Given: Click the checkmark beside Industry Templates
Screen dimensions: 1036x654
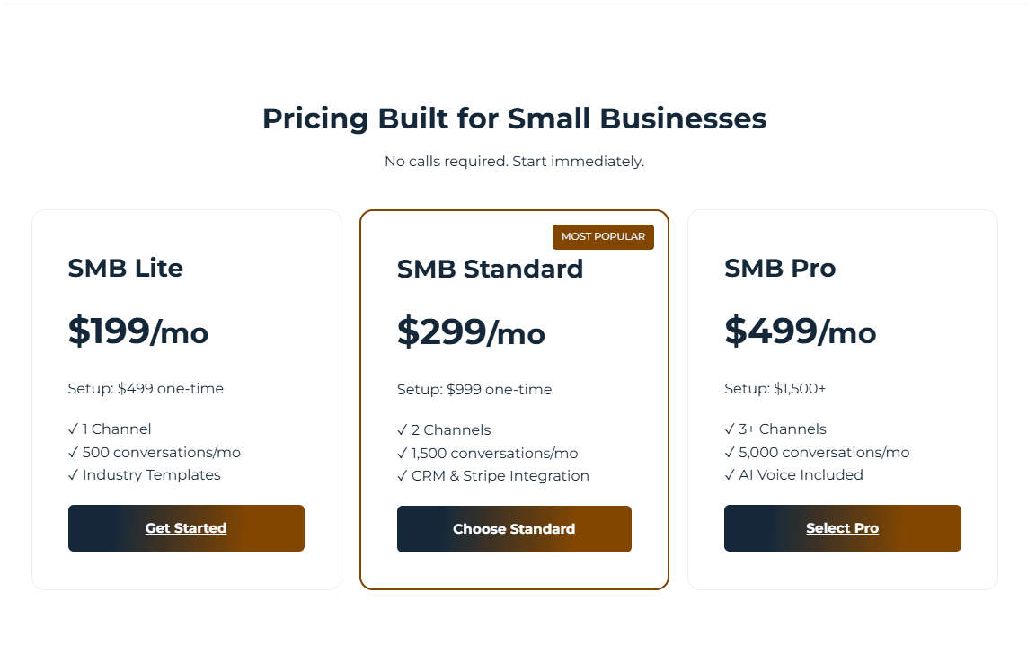Looking at the screenshot, I should [x=74, y=475].
